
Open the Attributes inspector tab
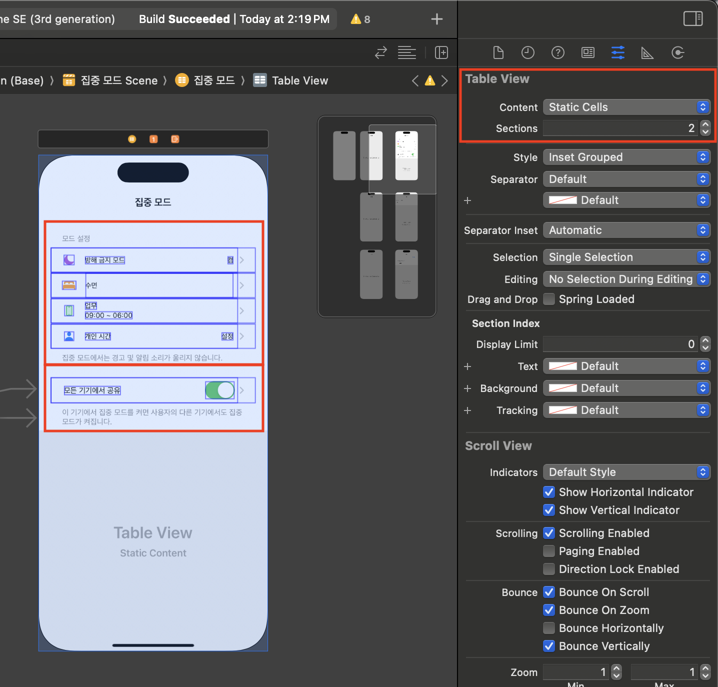(x=618, y=52)
